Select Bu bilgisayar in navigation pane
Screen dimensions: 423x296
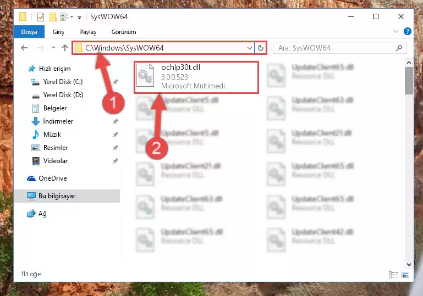67,196
